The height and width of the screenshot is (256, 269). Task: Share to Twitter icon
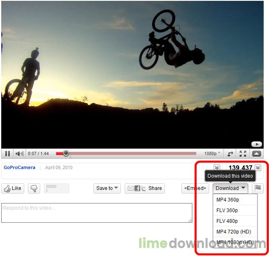pos(144,188)
